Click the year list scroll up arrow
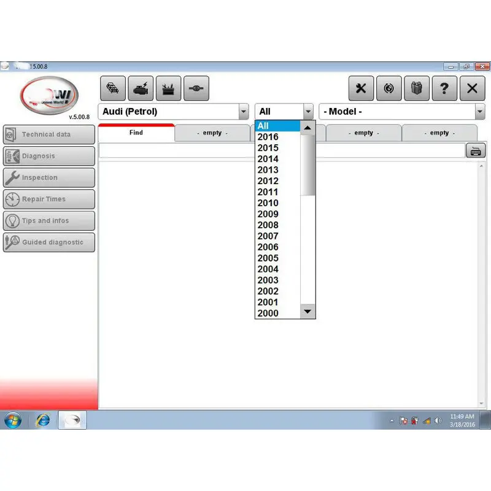The height and width of the screenshot is (491, 491). [307, 128]
